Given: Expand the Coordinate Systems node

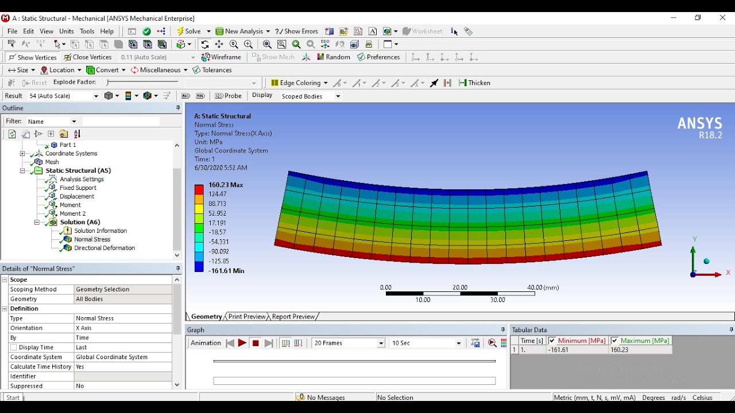Looking at the screenshot, I should 22,153.
